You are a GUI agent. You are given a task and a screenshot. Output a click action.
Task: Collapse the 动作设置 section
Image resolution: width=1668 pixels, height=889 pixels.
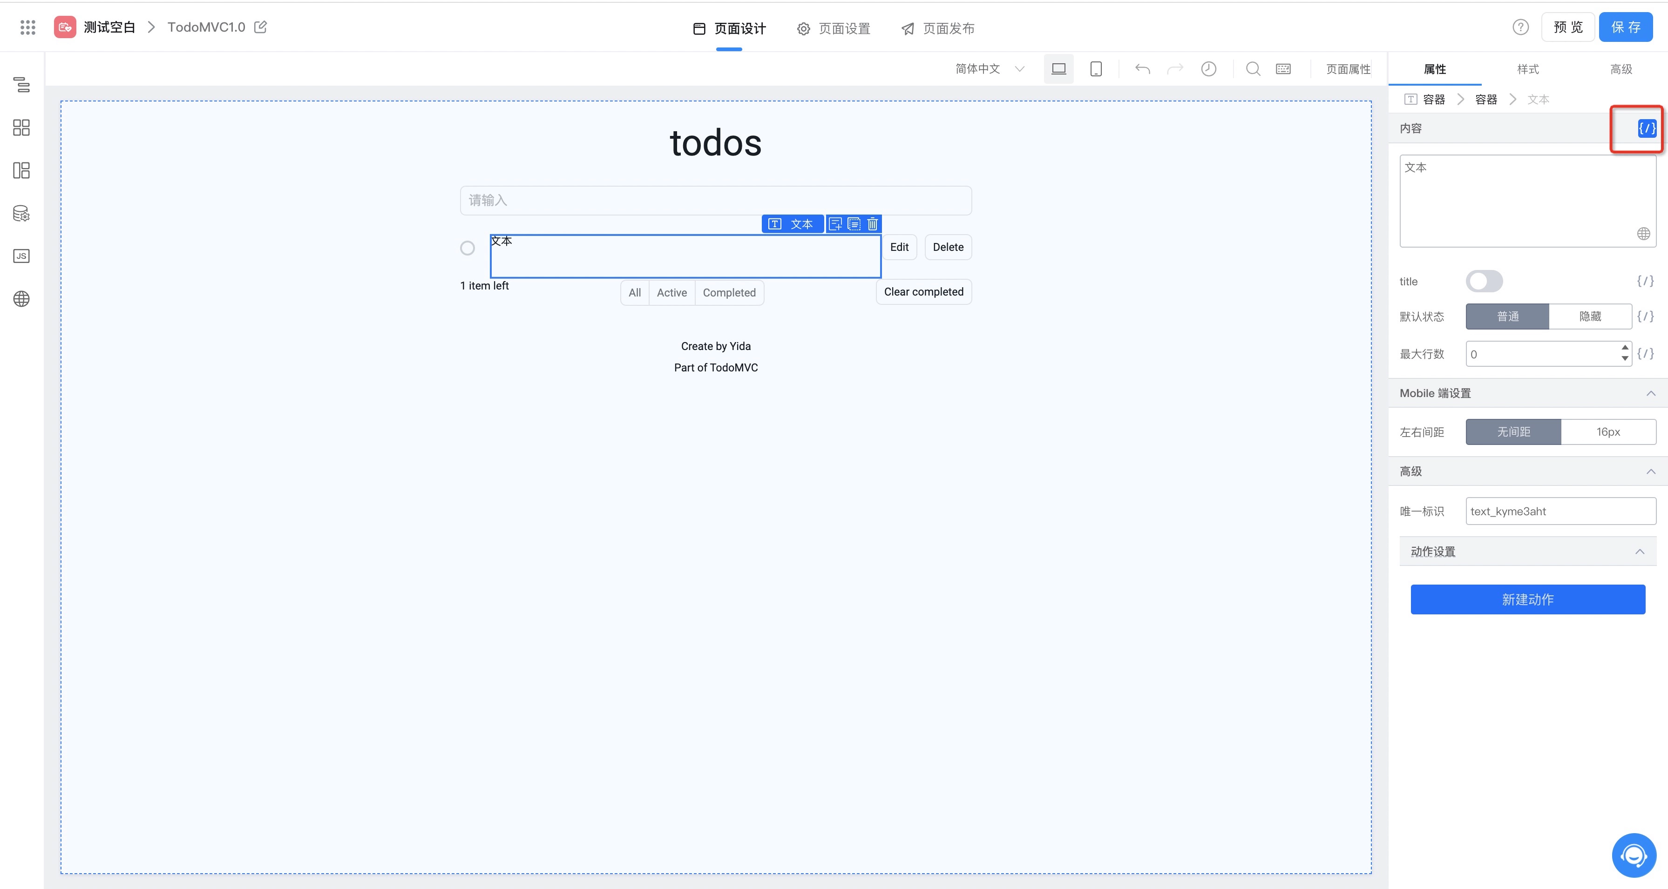(x=1640, y=552)
